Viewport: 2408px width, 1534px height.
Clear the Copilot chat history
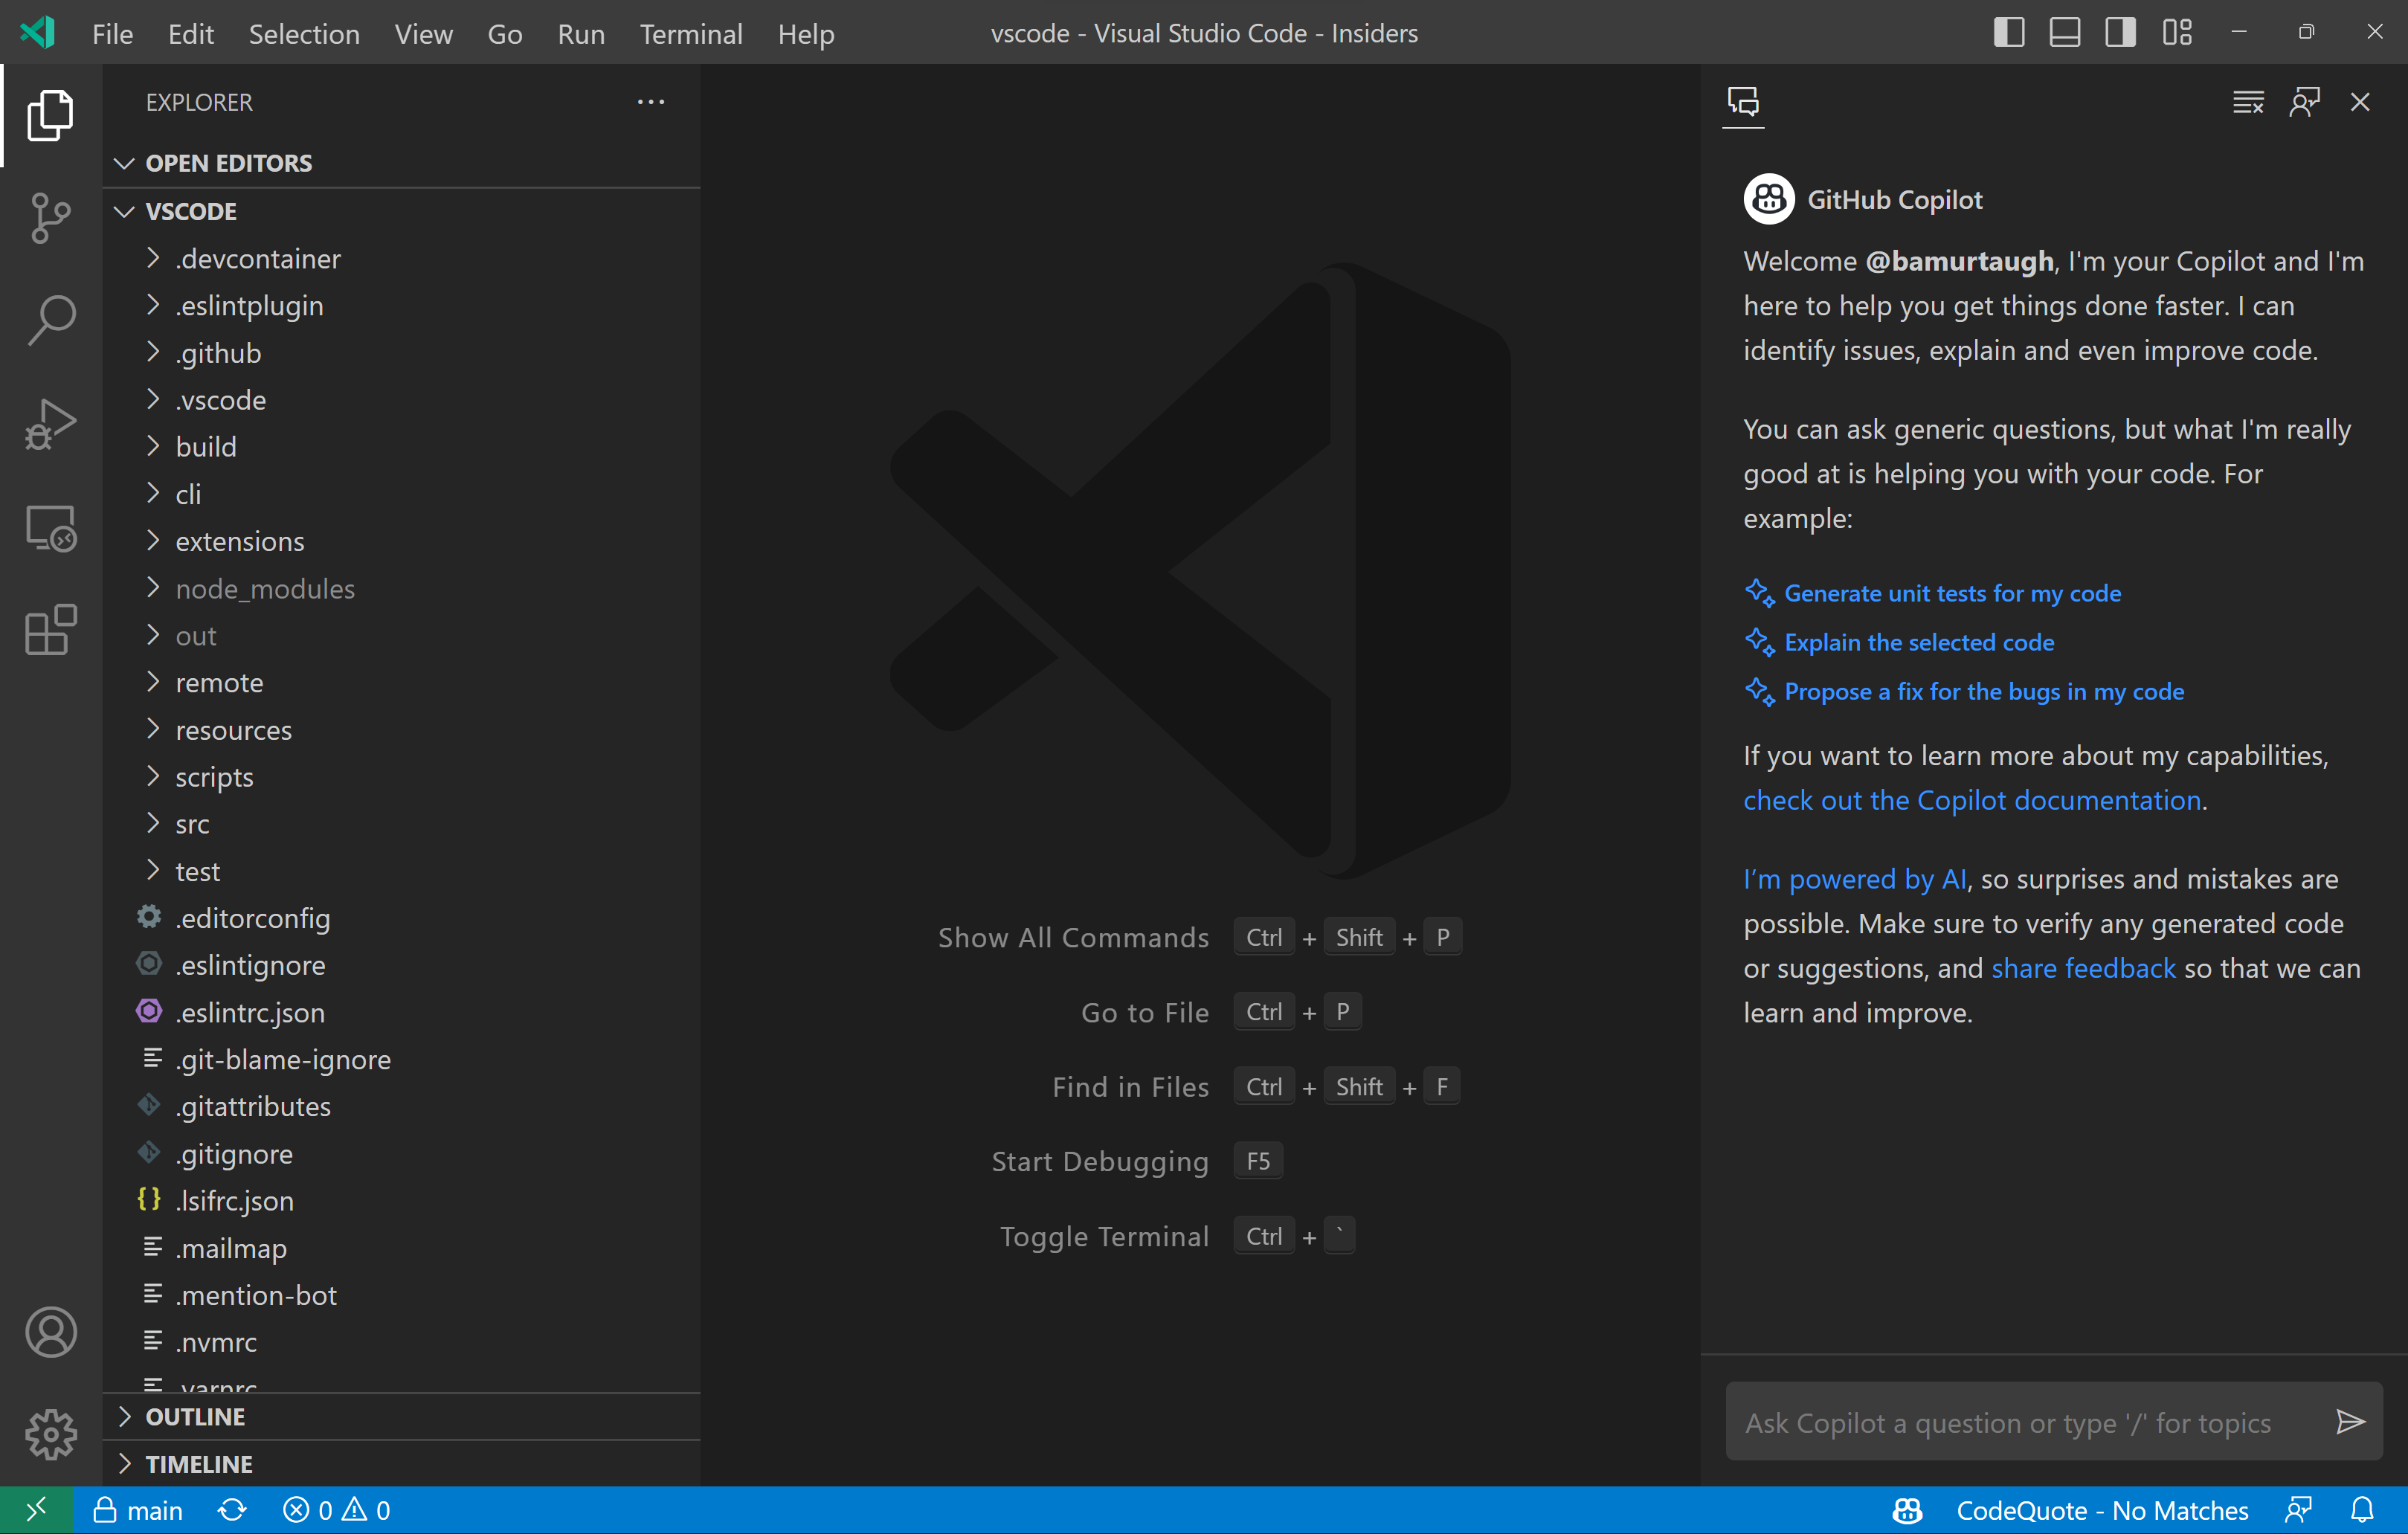coord(2248,101)
